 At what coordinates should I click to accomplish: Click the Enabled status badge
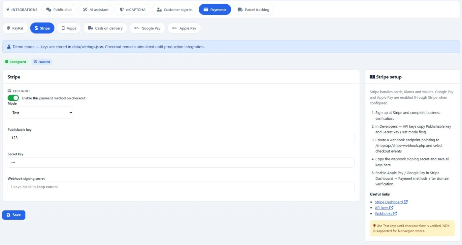[42, 62]
